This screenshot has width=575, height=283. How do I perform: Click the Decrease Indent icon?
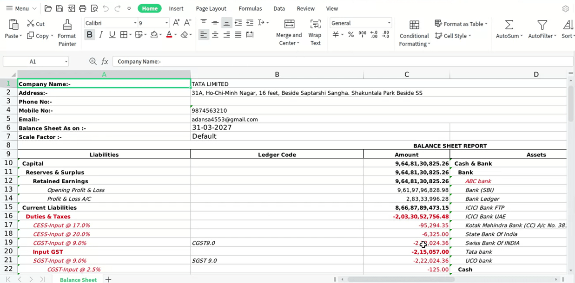point(238,22)
